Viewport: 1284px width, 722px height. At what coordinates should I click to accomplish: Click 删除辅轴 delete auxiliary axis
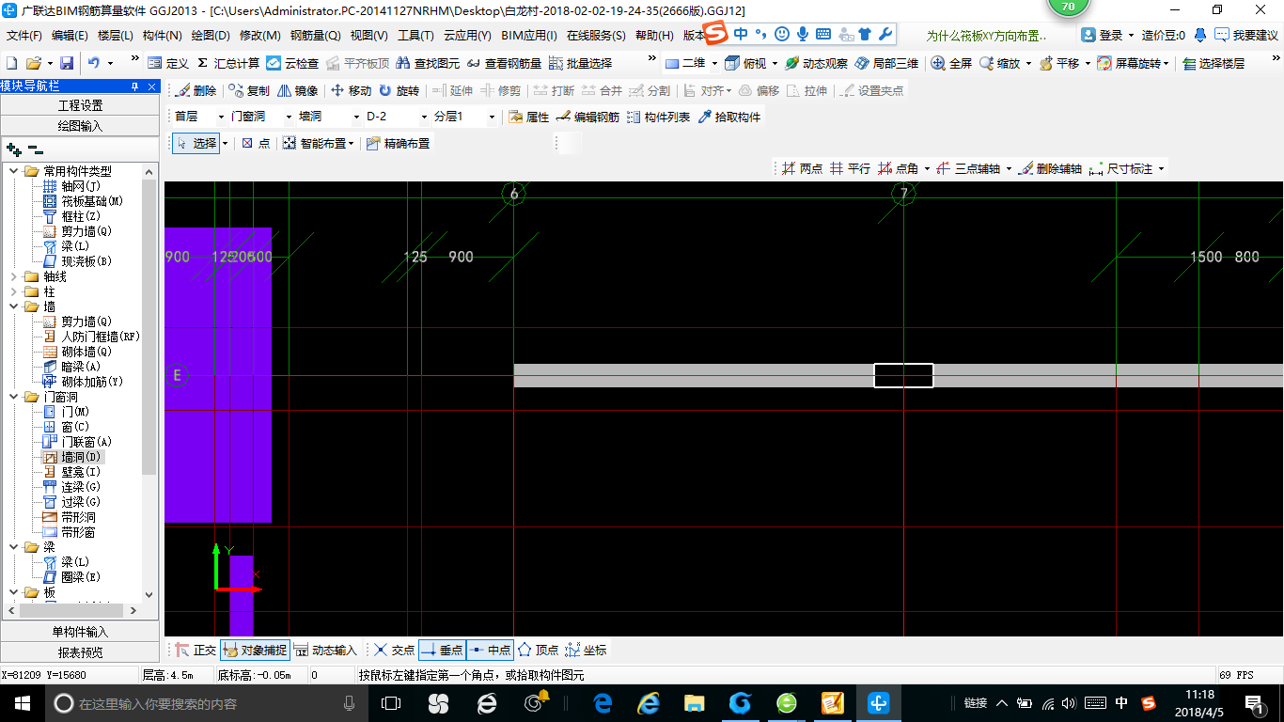pos(1050,168)
